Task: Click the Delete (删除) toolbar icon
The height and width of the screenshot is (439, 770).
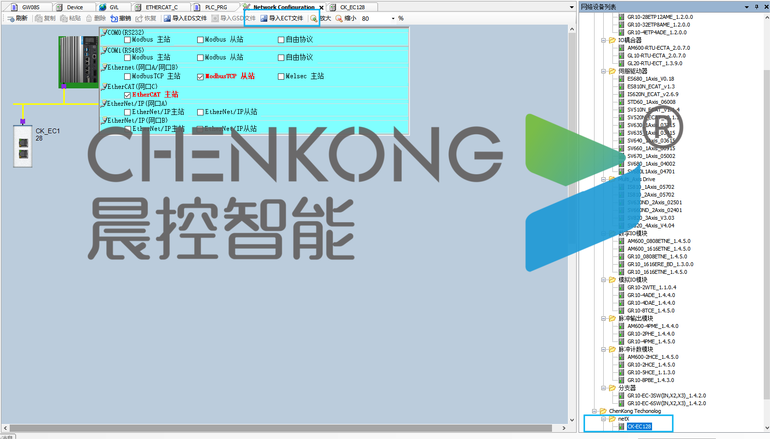Action: (89, 18)
